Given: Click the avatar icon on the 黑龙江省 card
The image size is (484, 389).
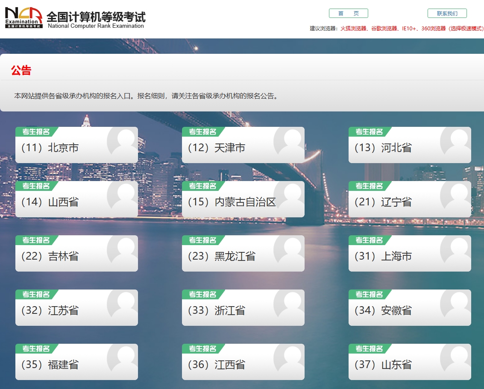Looking at the screenshot, I should pos(290,249).
